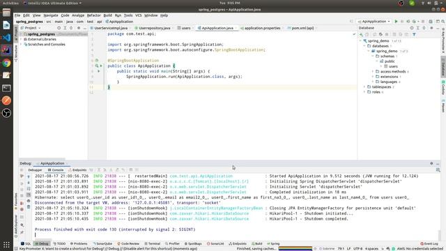
Task: Run ApiApplication with the green play icon
Action: [396, 22]
